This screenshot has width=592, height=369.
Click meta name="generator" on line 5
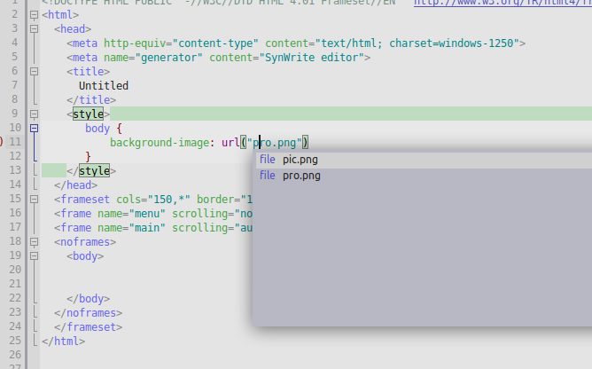pyautogui.click(x=135, y=58)
